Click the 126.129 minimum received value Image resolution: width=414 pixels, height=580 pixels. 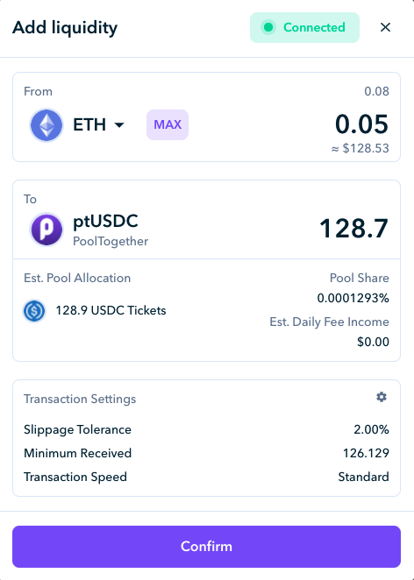click(x=366, y=453)
